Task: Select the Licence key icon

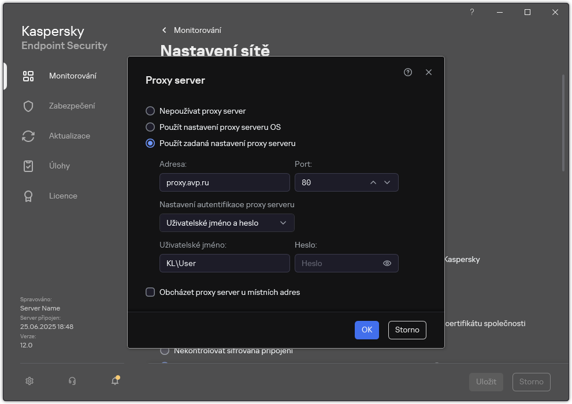Action: pos(28,196)
